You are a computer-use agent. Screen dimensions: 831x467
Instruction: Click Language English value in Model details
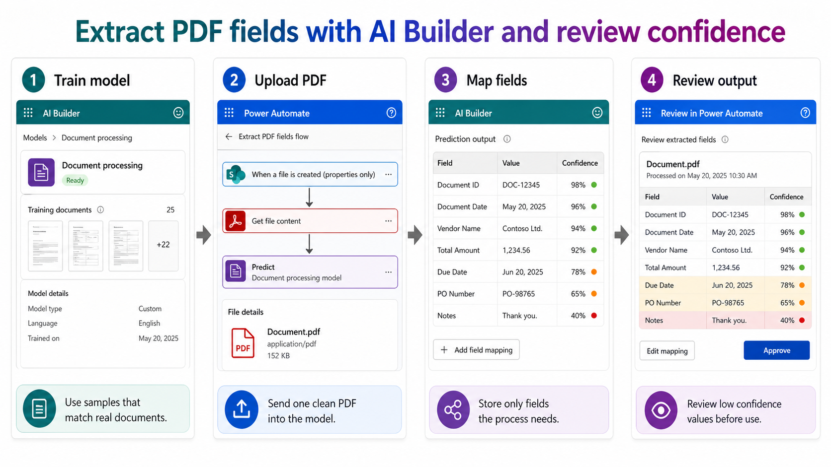[x=149, y=323]
